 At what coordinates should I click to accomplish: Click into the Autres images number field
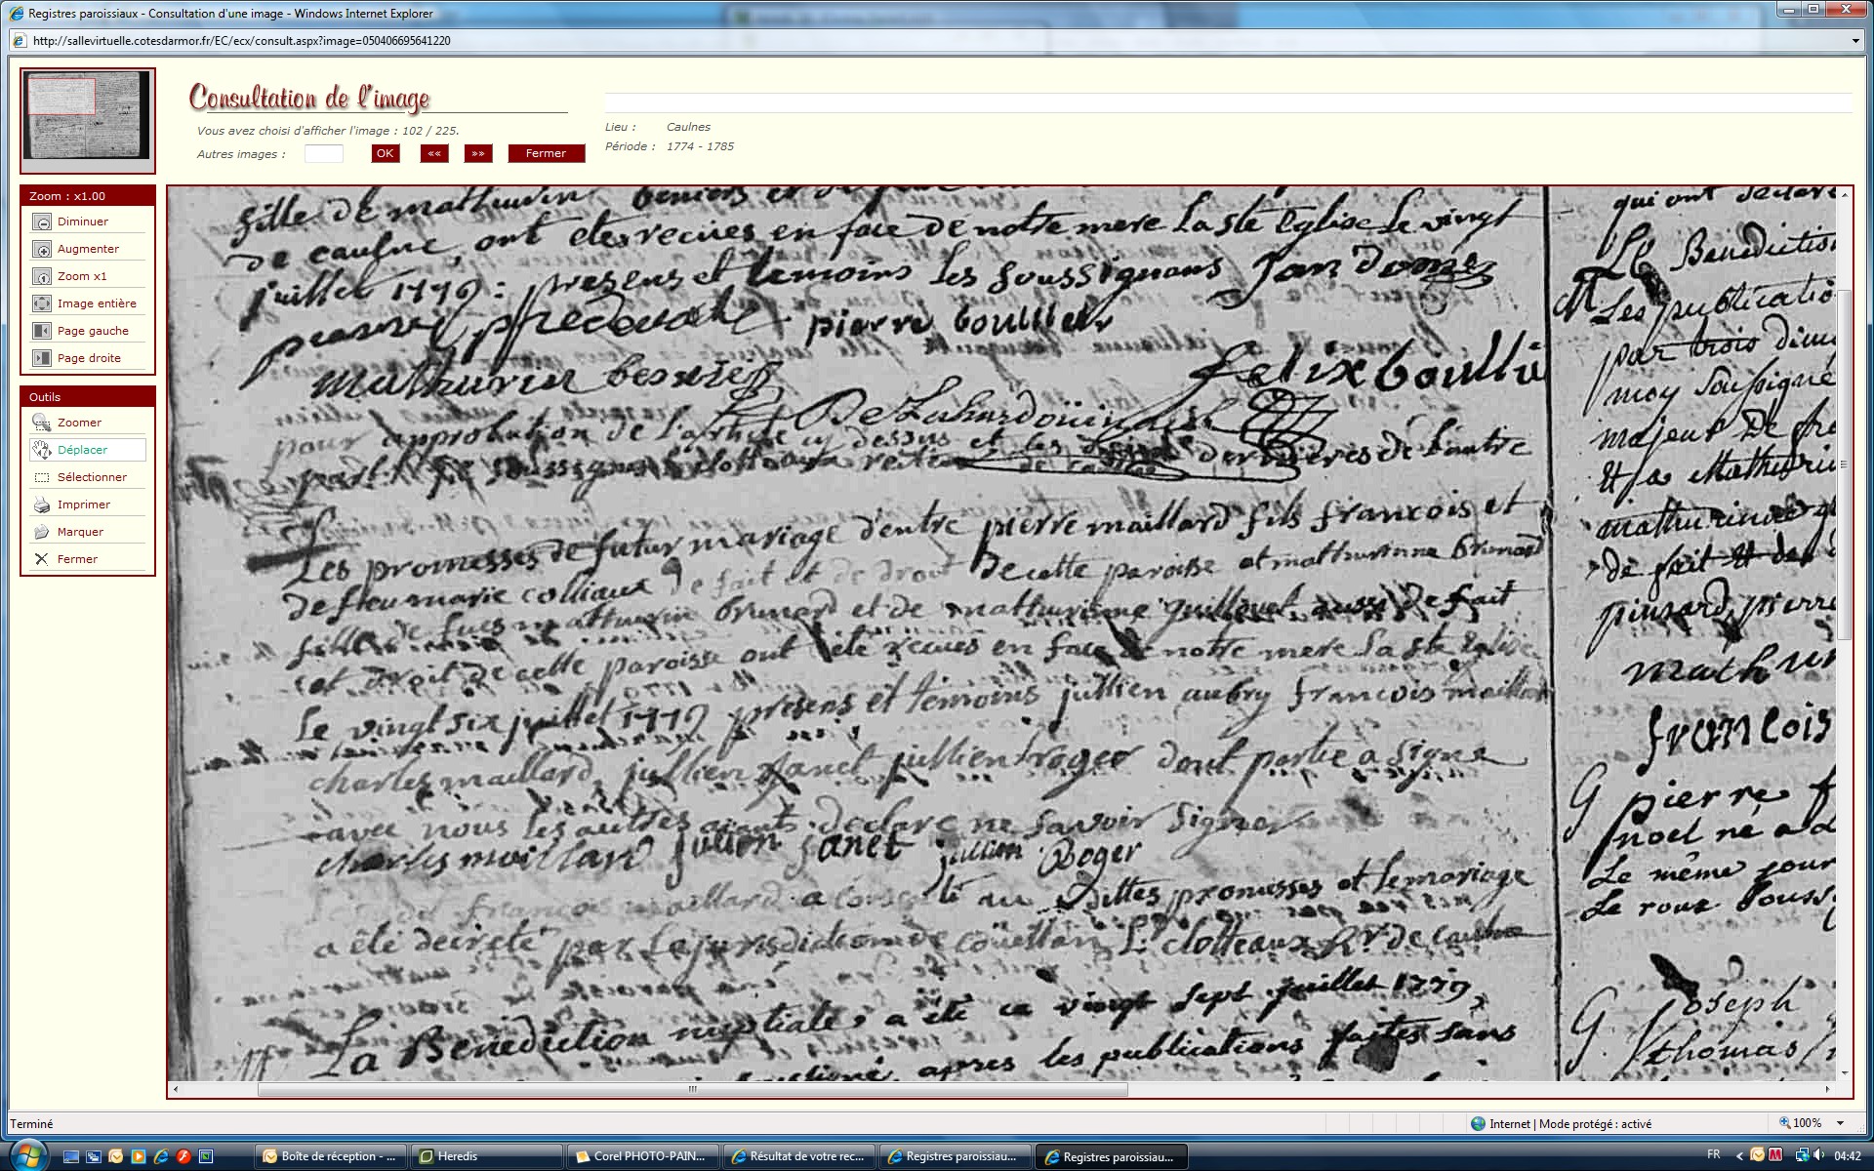(x=323, y=153)
